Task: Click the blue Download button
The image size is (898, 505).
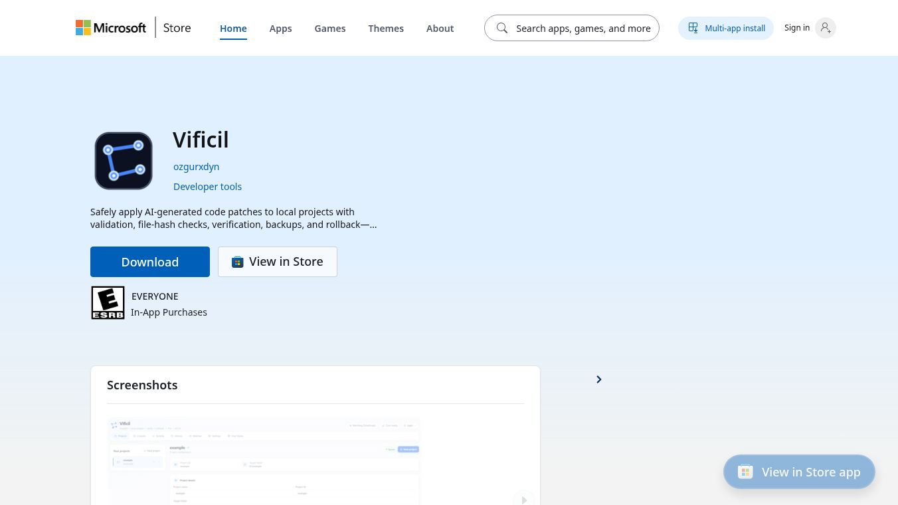Action: pos(150,262)
